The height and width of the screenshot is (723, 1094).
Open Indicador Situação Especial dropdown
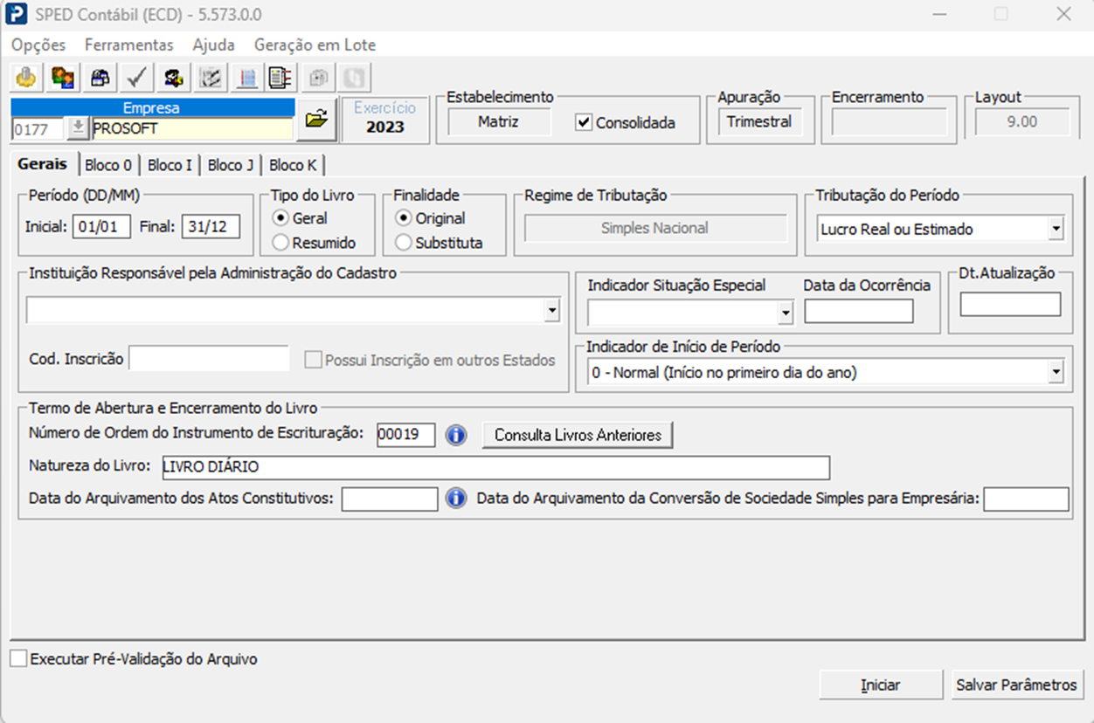tap(786, 312)
